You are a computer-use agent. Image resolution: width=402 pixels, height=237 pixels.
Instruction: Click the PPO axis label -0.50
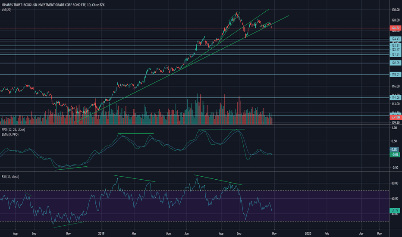pos(395,168)
